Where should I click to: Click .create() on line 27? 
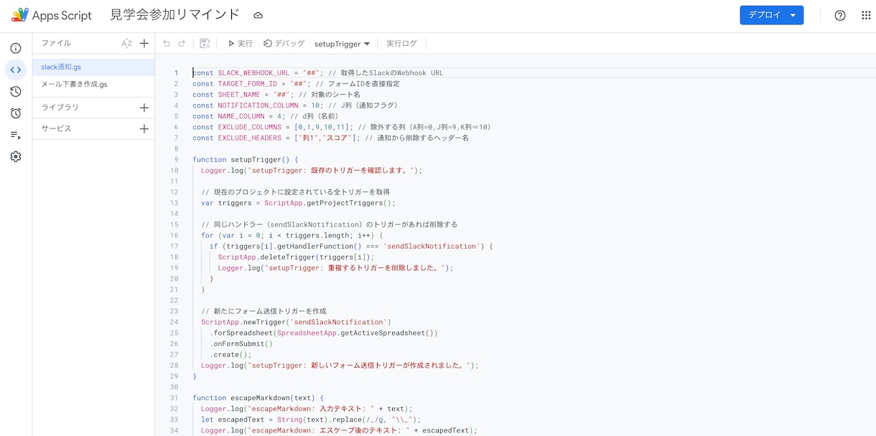(229, 354)
